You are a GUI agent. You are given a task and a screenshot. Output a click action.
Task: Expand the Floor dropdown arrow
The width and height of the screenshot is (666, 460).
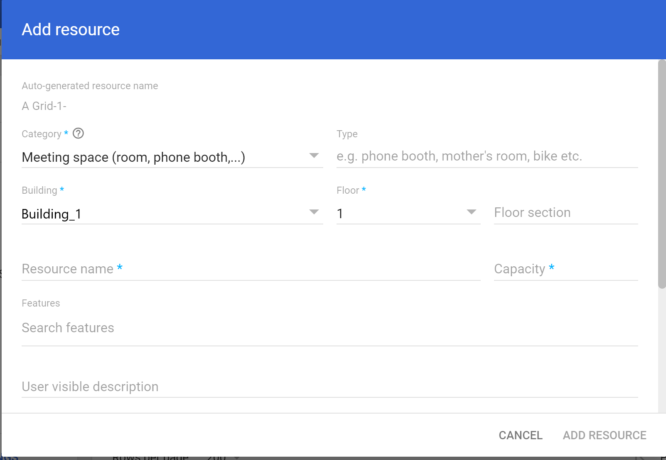click(471, 212)
